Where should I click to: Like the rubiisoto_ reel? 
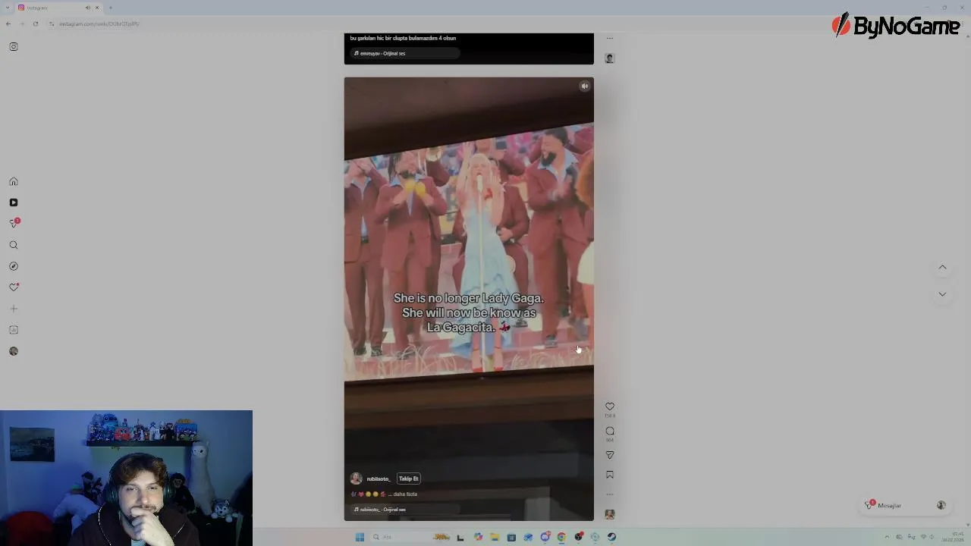pyautogui.click(x=610, y=406)
